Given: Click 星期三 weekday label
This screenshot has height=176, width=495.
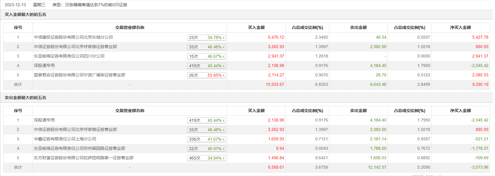Looking at the screenshot, I should [39, 5].
